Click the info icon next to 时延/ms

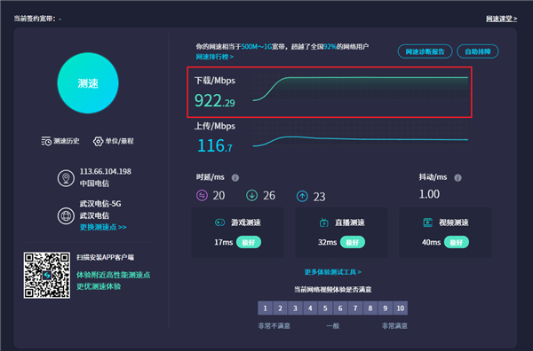click(235, 177)
